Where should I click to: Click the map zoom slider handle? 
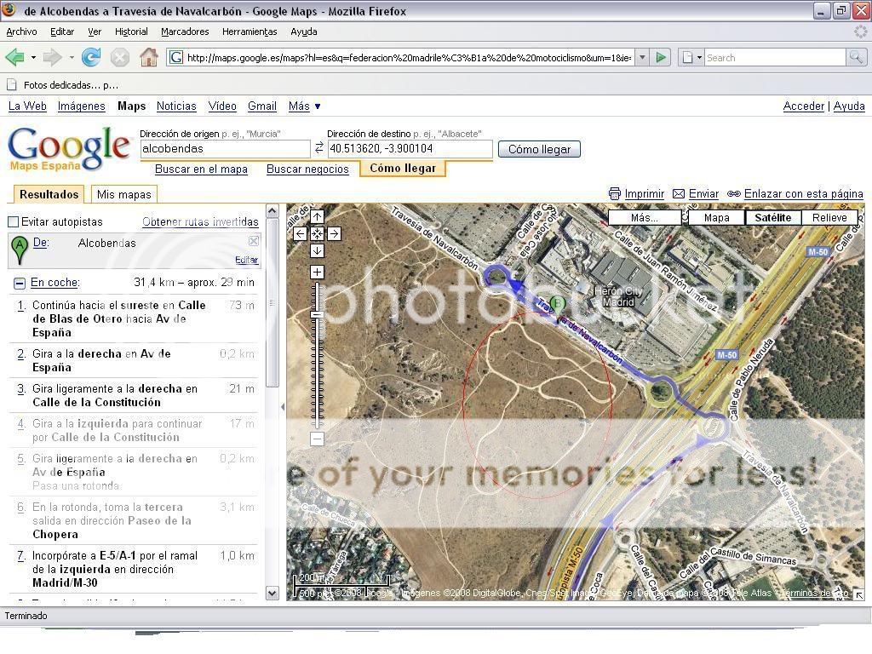(x=317, y=315)
